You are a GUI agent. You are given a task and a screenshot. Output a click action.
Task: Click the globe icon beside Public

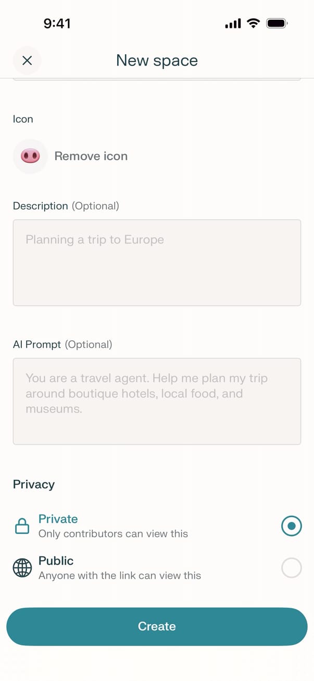point(22,568)
